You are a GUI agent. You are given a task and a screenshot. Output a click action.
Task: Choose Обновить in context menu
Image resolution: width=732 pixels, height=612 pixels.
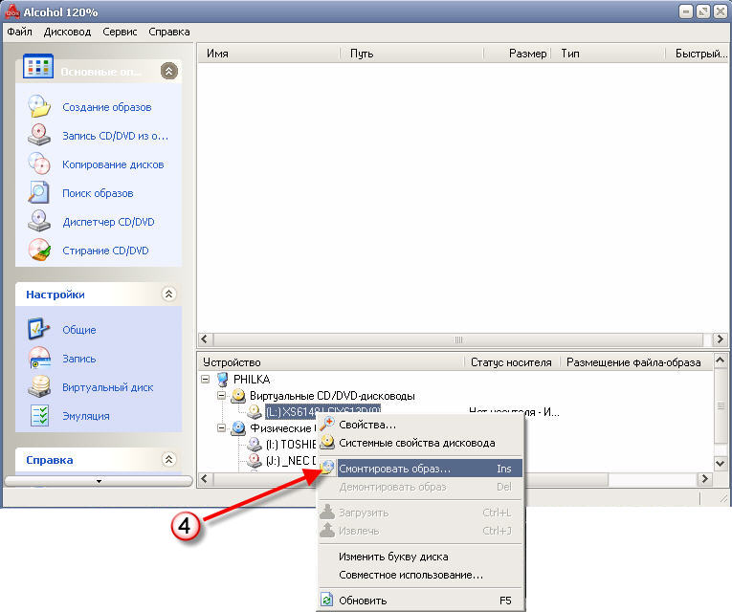(x=421, y=601)
